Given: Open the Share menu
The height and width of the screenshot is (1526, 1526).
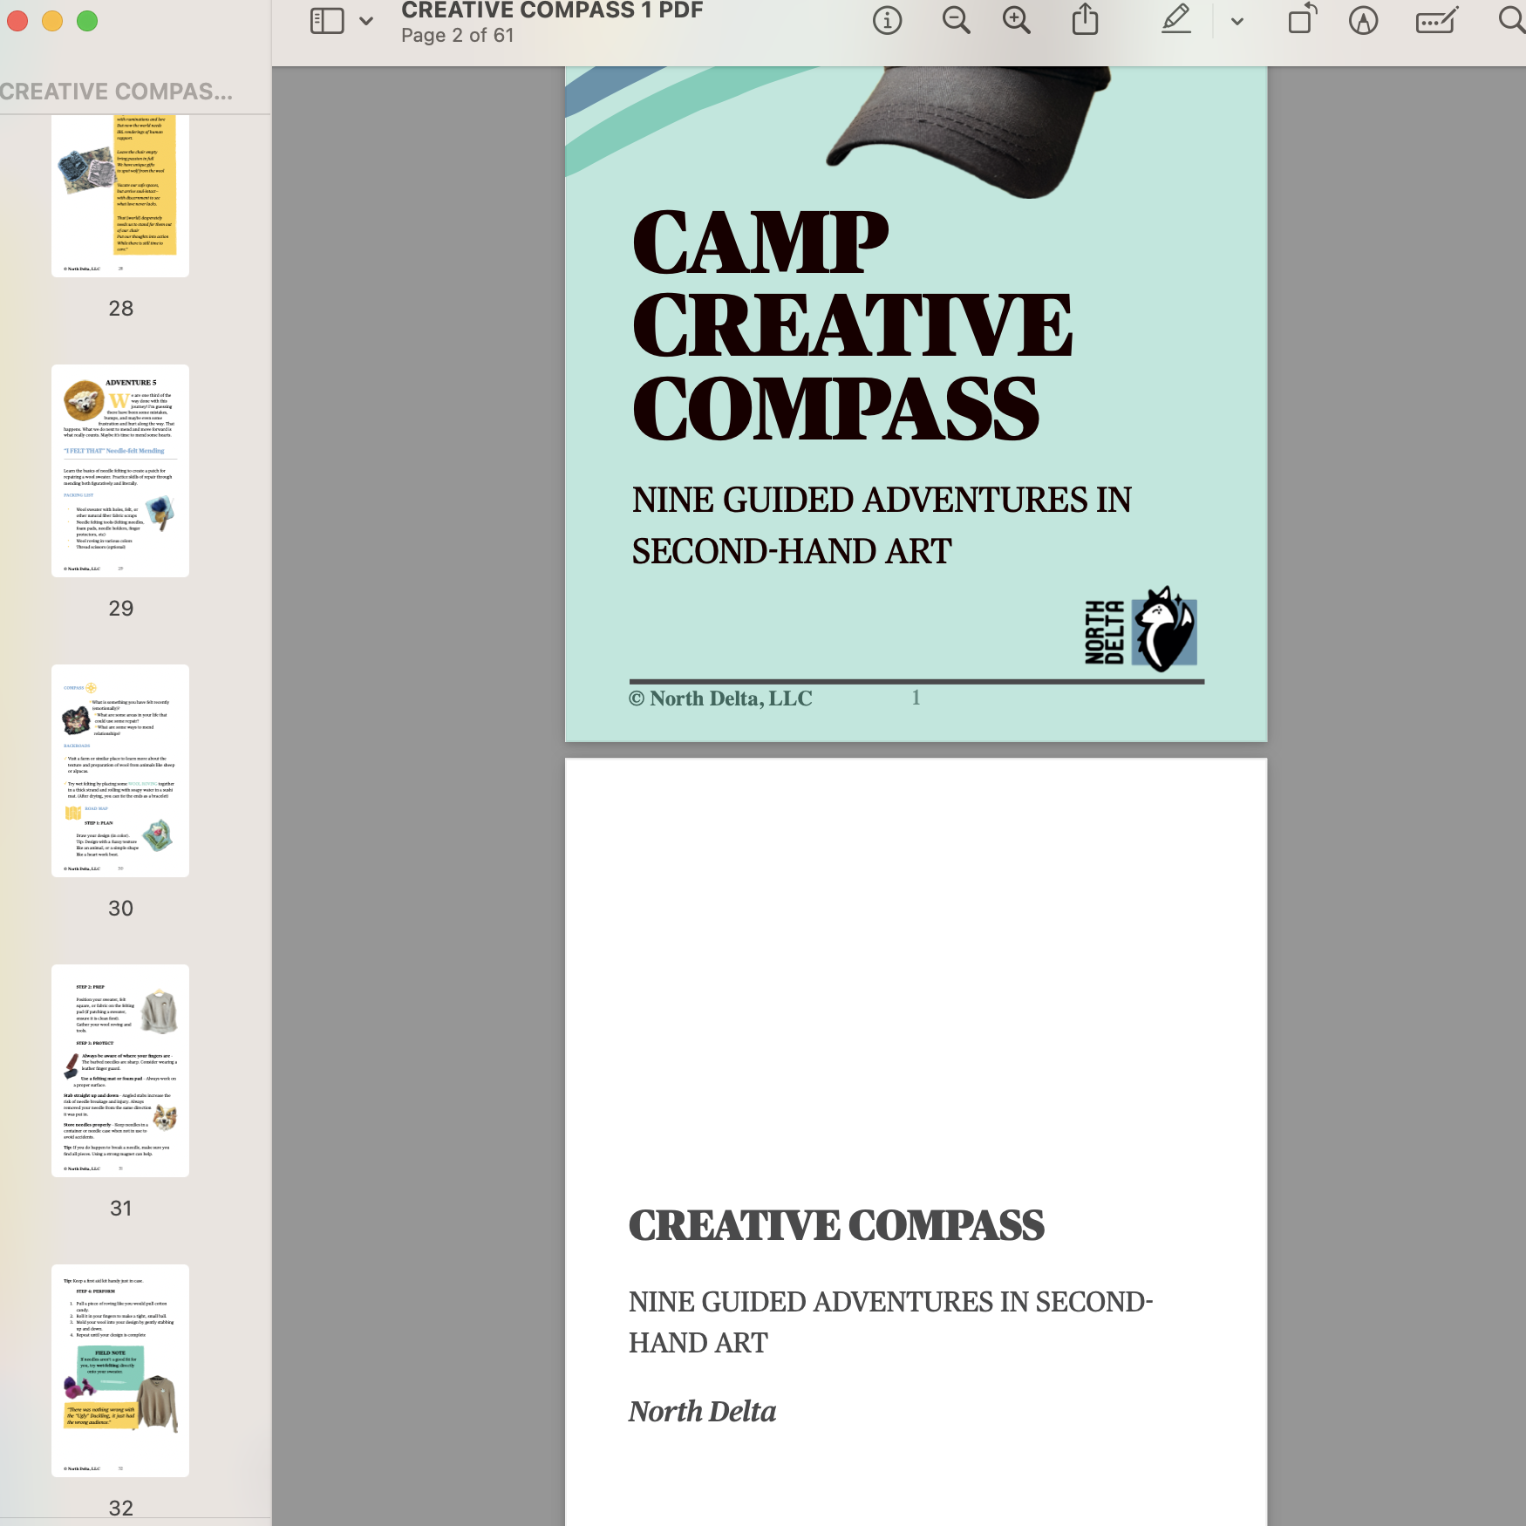Looking at the screenshot, I should (1085, 19).
